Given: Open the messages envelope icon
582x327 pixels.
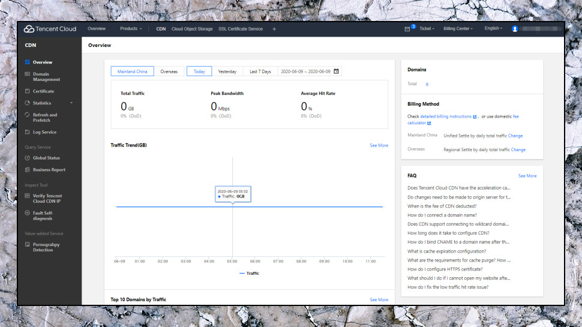Looking at the screenshot, I should 407,29.
